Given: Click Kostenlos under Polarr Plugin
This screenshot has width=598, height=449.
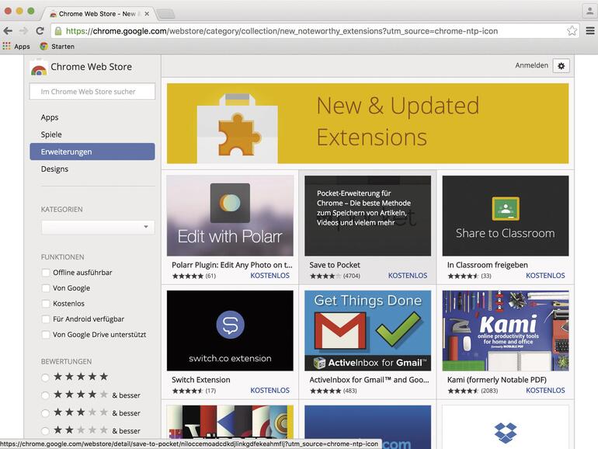Looking at the screenshot, I should 269,276.
